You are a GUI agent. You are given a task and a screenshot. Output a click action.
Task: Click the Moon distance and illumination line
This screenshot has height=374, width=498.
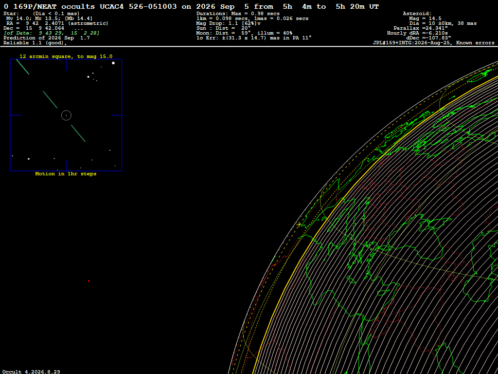pos(244,33)
